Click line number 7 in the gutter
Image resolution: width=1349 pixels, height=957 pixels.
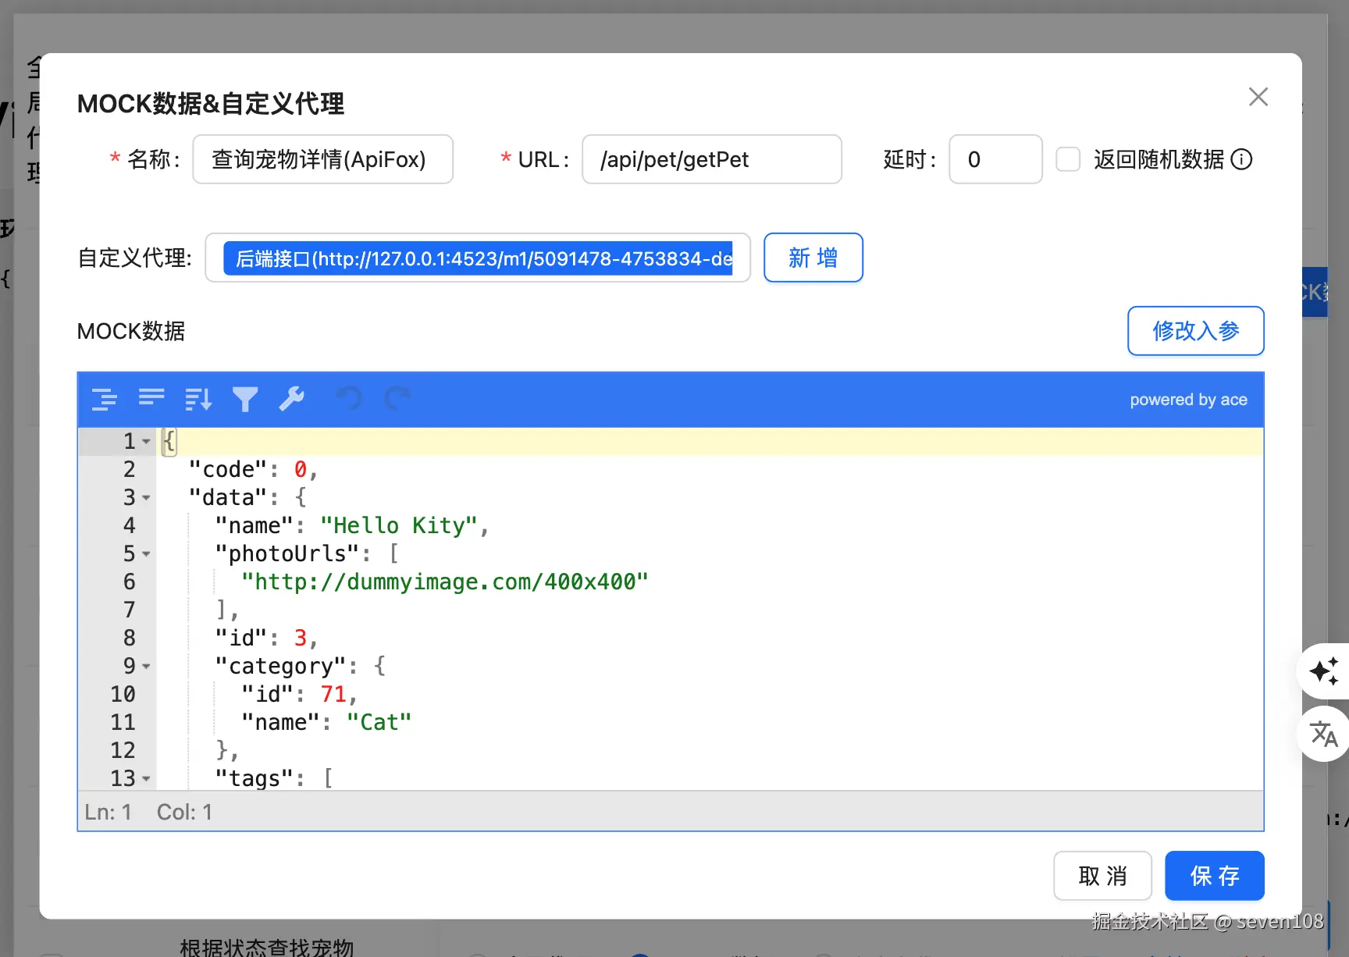(130, 610)
